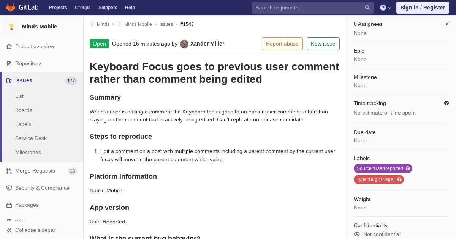Click Repository file icon in sidebar
The width and height of the screenshot is (456, 239).
[x=9, y=63]
